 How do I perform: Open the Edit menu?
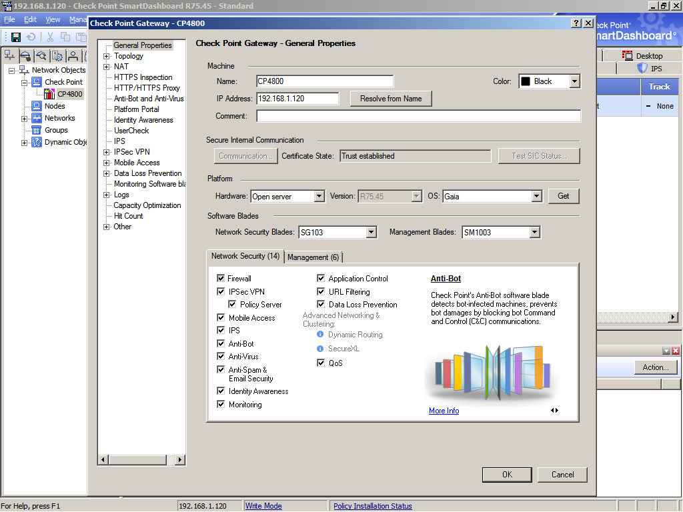30,19
